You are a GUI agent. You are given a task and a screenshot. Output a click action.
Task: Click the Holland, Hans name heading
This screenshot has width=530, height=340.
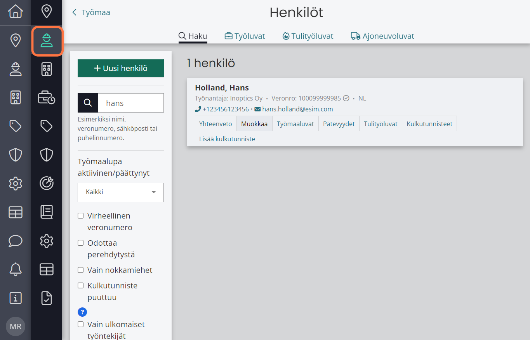coord(222,88)
